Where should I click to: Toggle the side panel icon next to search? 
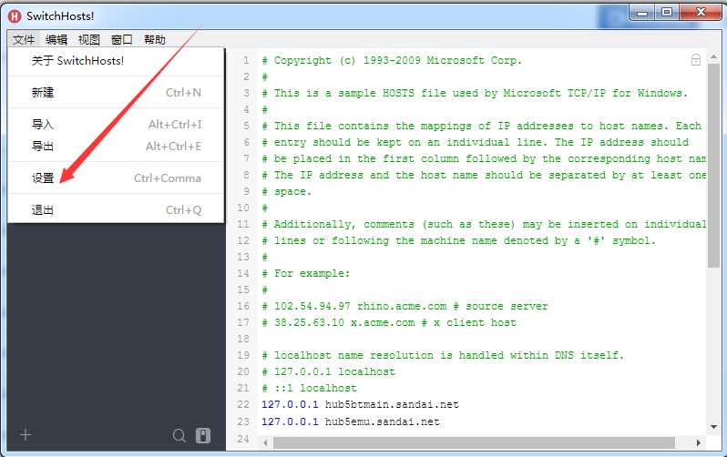203,435
